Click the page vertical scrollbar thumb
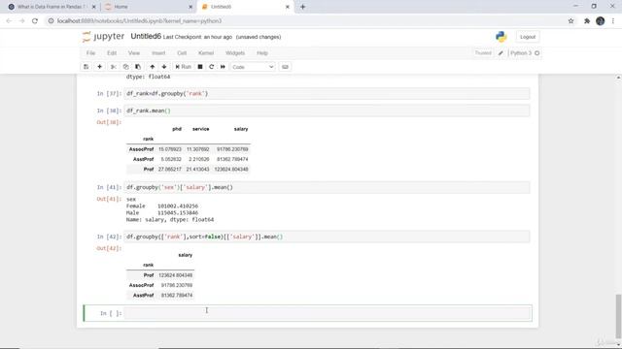Screen dimensions: 622x349 tap(618, 316)
